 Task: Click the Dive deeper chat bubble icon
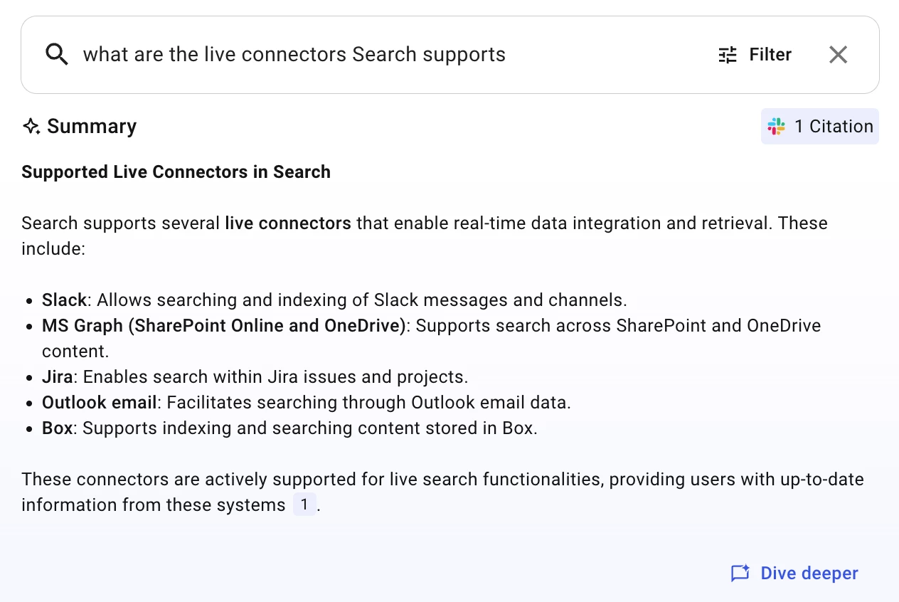740,574
